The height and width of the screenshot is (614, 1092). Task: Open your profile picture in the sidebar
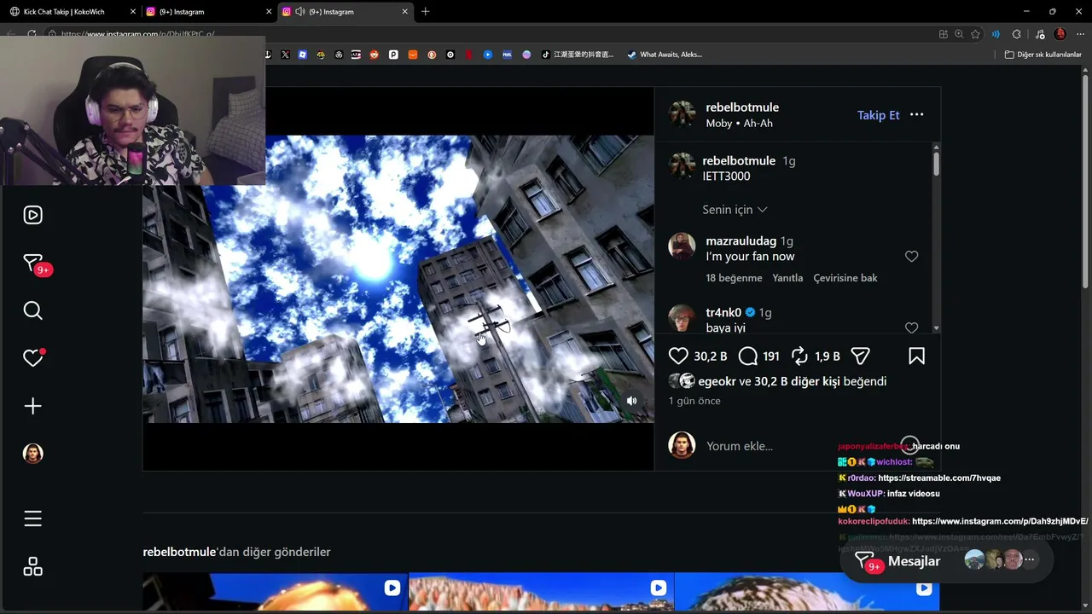pos(32,454)
